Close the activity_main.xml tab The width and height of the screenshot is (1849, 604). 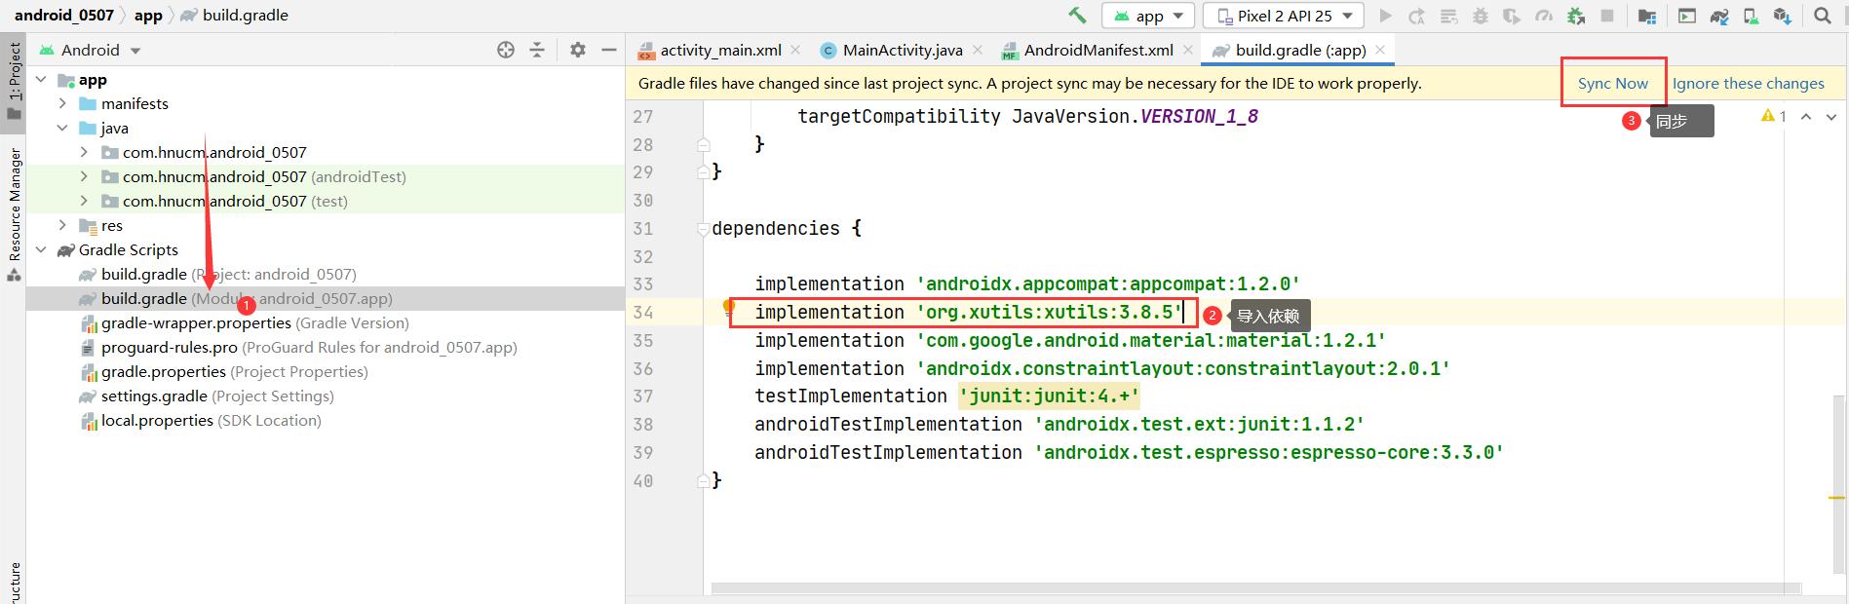[795, 50]
